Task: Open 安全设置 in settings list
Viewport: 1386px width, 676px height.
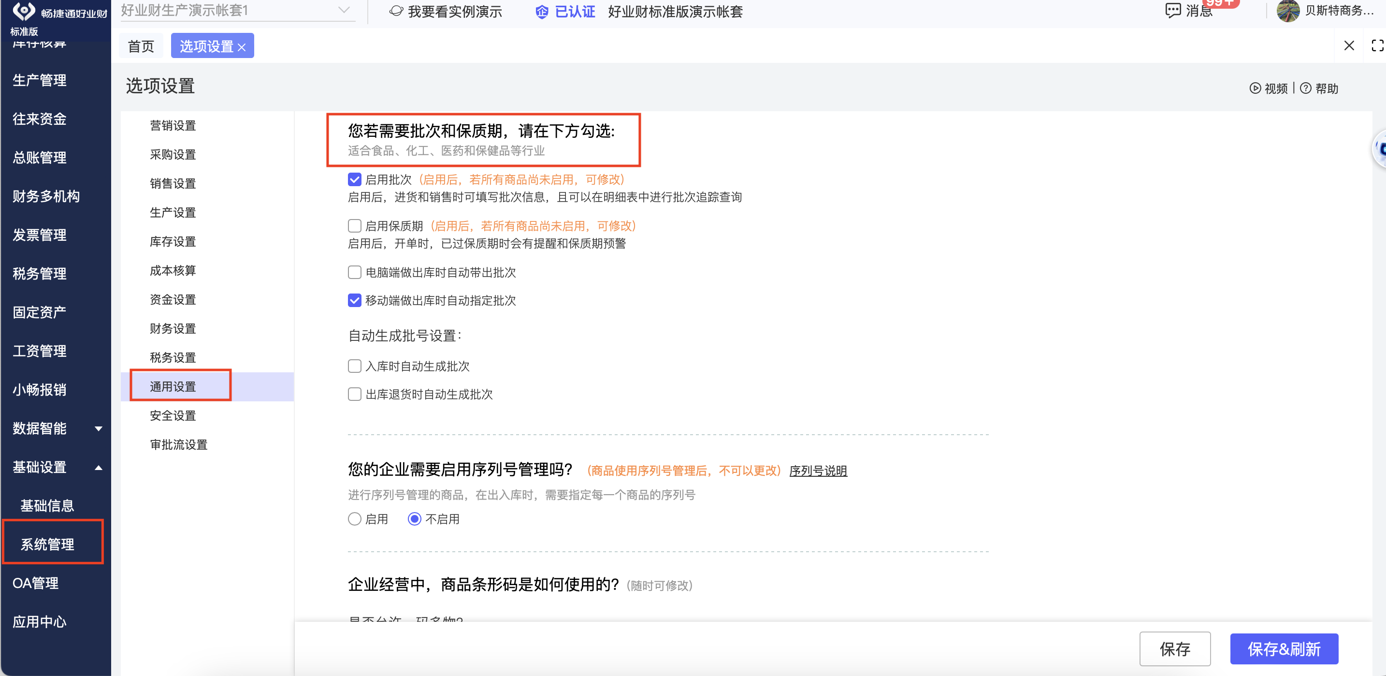Action: click(173, 415)
